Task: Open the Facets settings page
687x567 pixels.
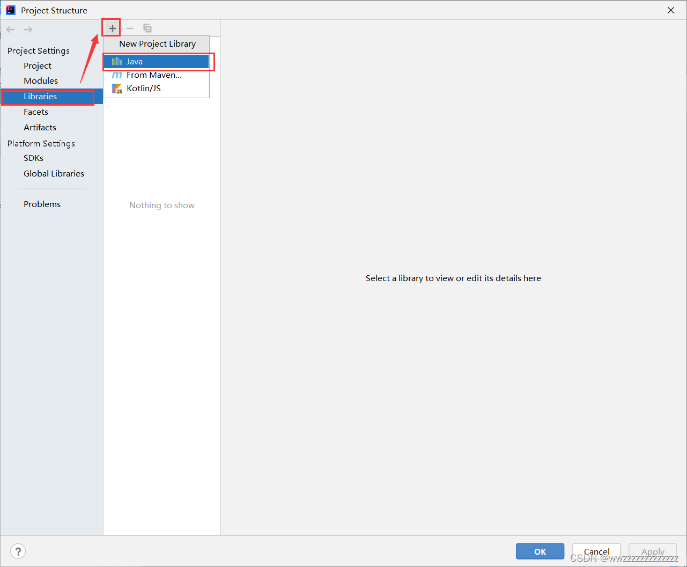Action: (36, 112)
